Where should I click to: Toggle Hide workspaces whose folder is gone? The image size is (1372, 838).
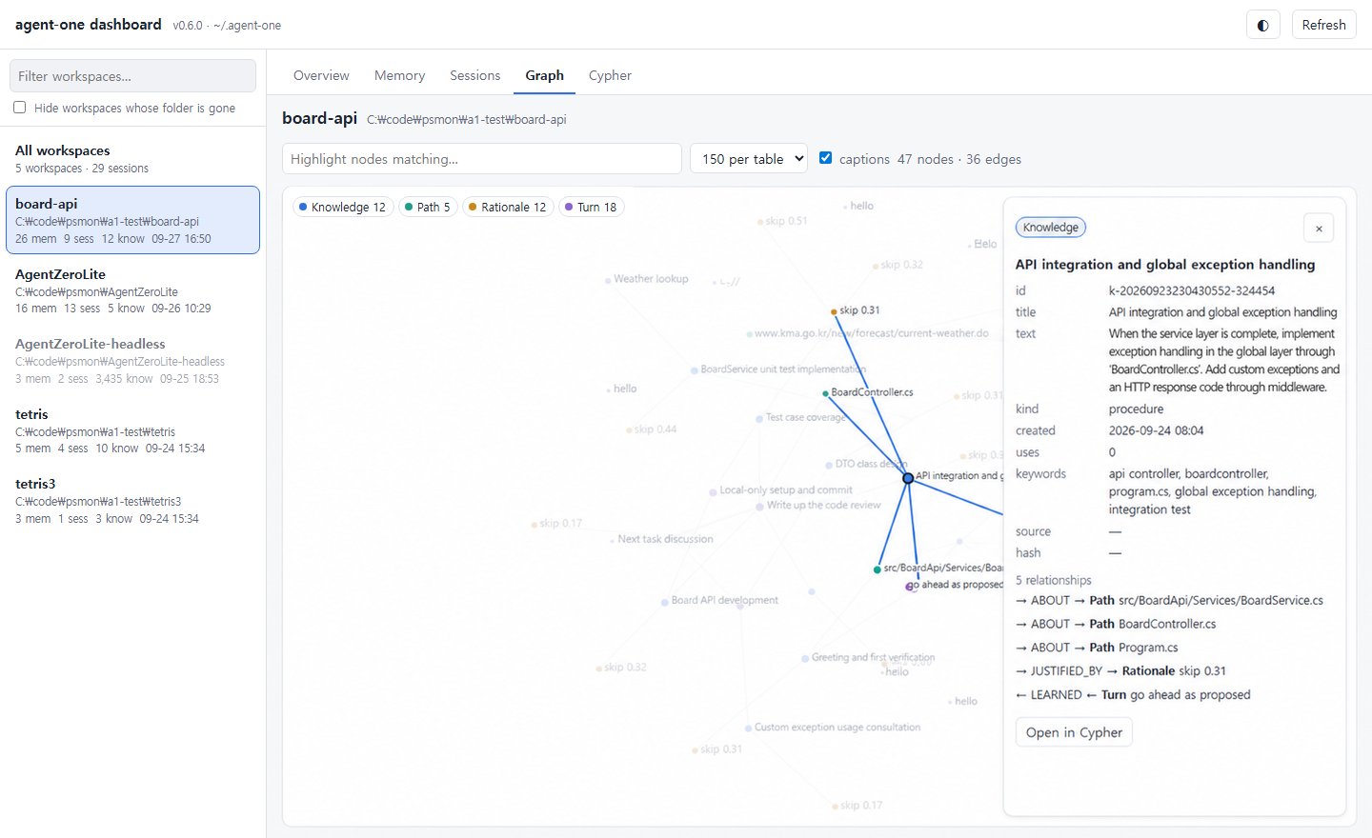coord(20,108)
